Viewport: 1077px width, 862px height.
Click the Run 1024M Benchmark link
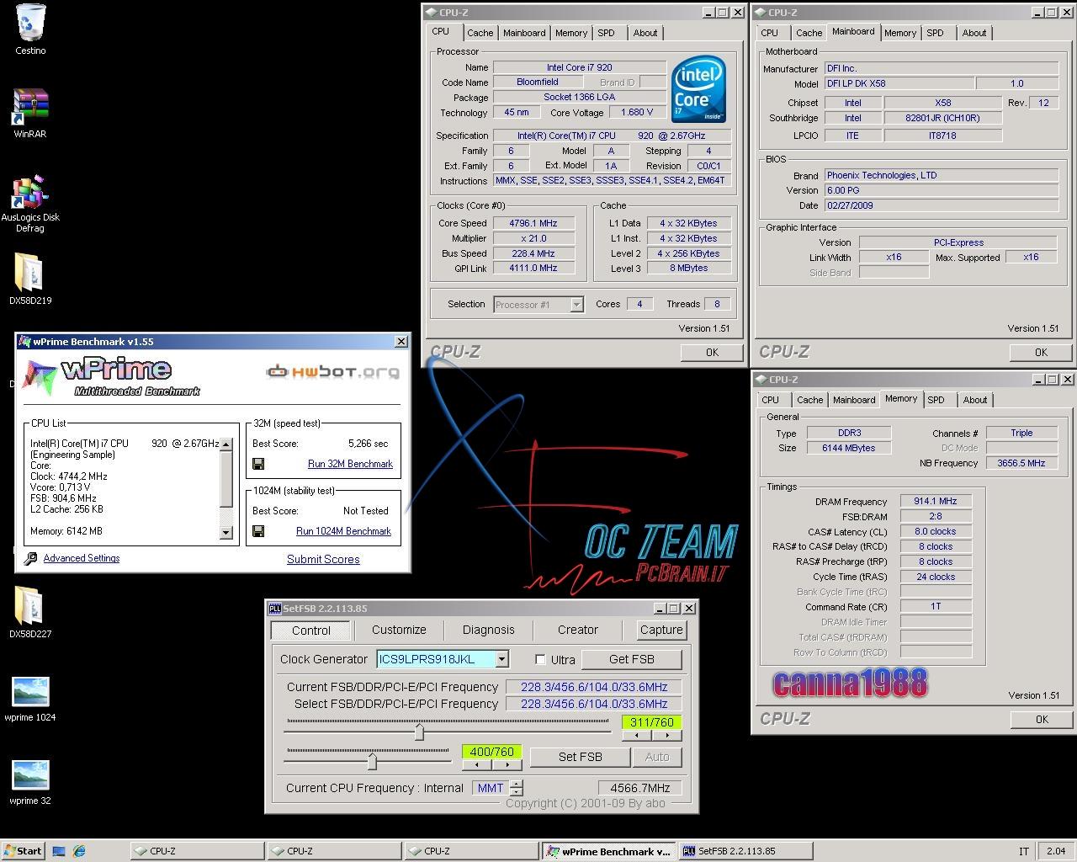343,531
